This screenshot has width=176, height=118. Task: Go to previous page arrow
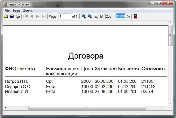[x=31, y=16]
